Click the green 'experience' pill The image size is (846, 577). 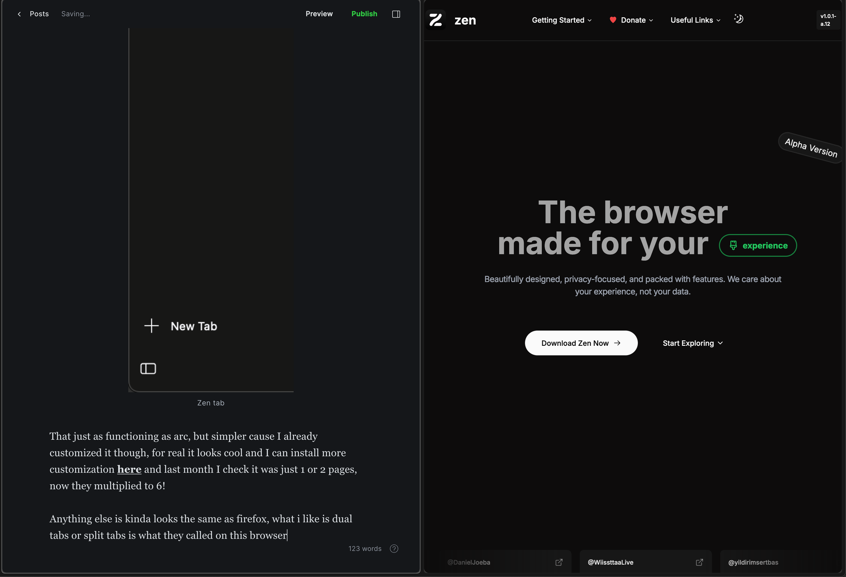[x=758, y=246]
